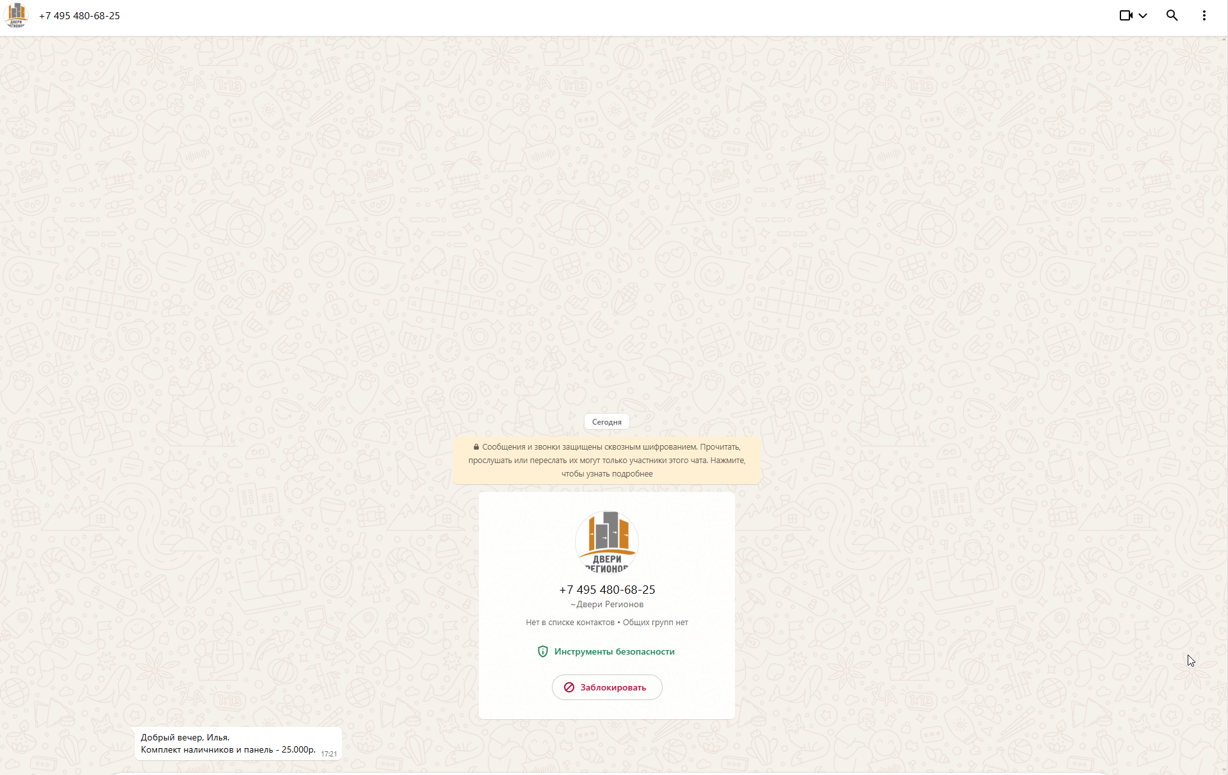Click the phone number in the chat header
Viewport: 1228px width, 775px height.
79,16
